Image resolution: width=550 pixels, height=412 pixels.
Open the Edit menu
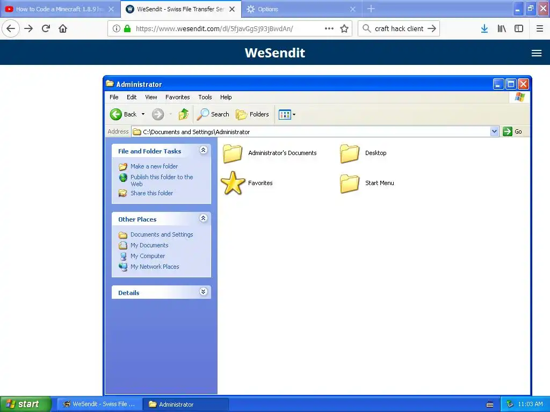132,97
